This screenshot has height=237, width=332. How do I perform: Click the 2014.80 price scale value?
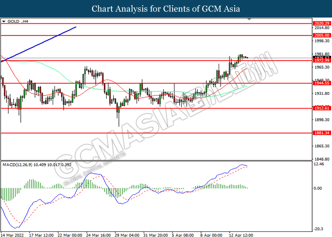(322, 27)
